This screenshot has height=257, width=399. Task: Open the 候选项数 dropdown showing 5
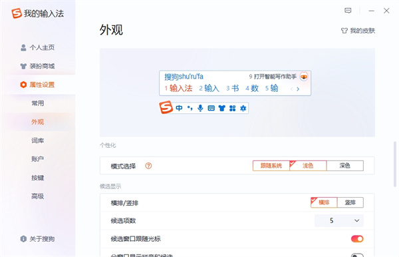[x=339, y=220]
